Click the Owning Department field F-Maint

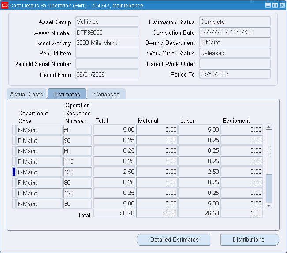235,43
